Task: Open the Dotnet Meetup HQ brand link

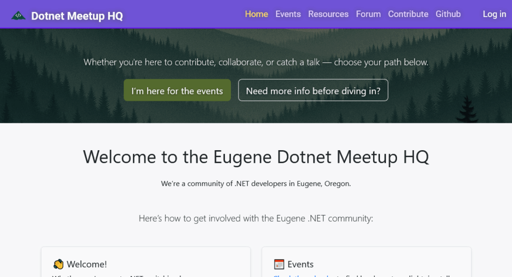Action: pos(67,15)
